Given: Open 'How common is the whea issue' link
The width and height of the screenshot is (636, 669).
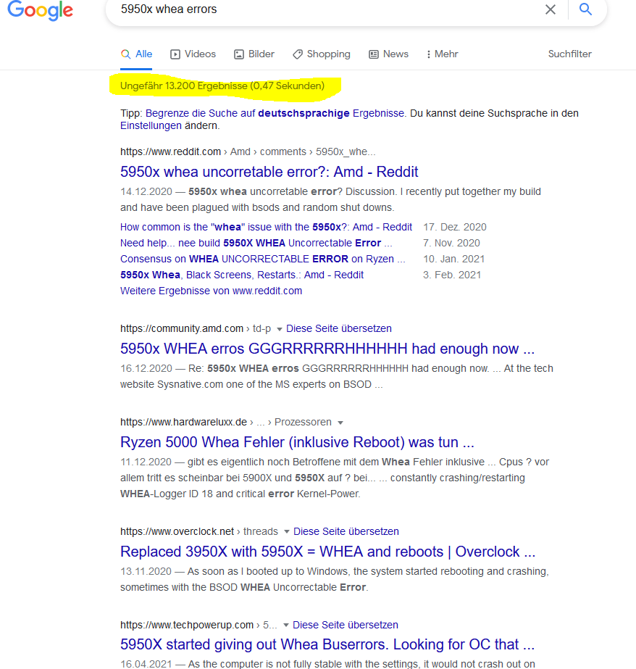Looking at the screenshot, I should (266, 227).
